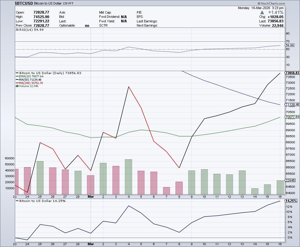This screenshot has height=247, width=300.
Task: Click the 'MA(50) 71139.48' legend entry
Action: click(30, 80)
